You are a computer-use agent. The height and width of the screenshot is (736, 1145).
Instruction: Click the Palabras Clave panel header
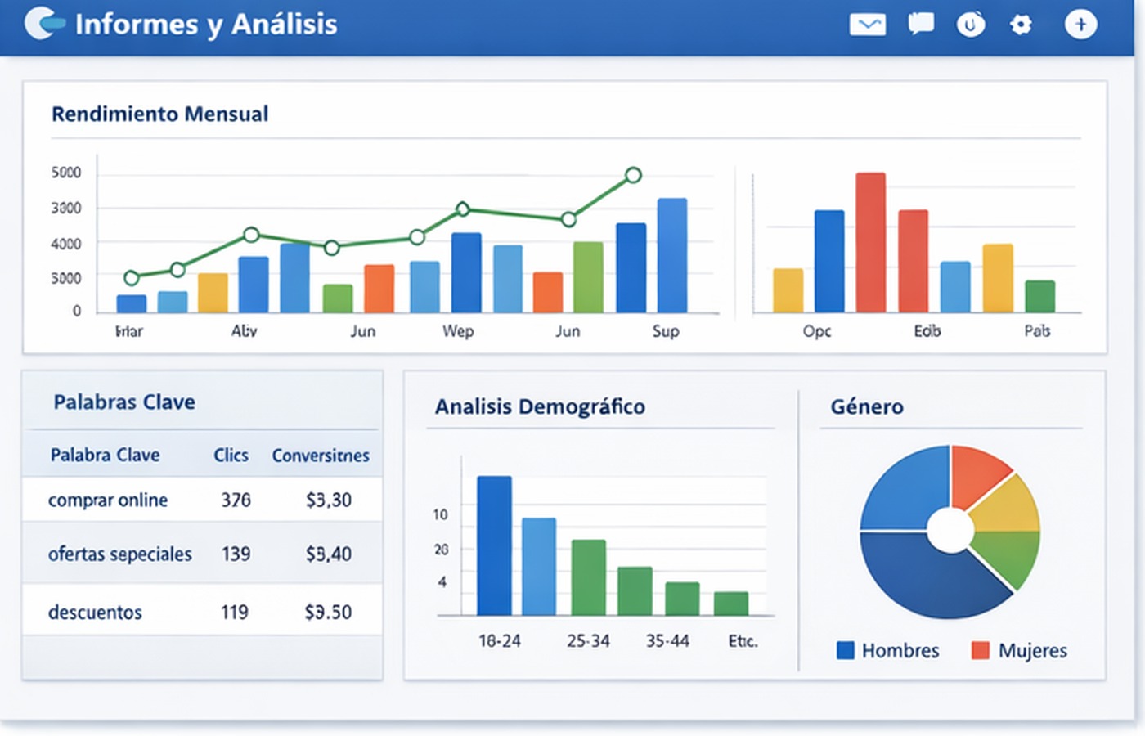click(123, 402)
